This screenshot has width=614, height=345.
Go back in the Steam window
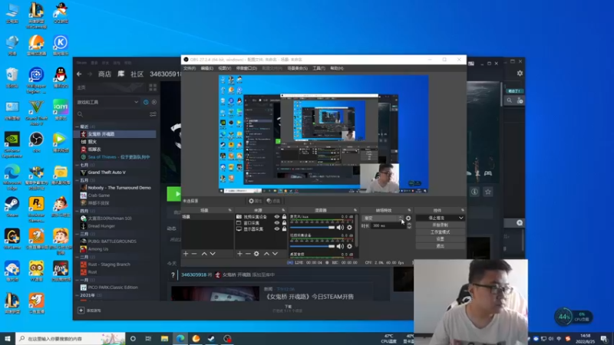coord(79,74)
